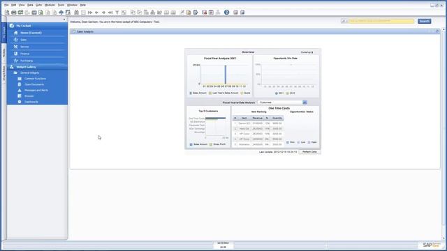
Task: Open the Help menu
Action: [82, 5]
